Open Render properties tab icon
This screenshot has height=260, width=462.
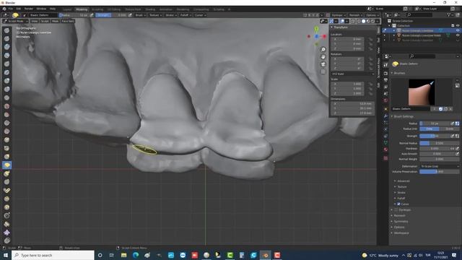pyautogui.click(x=385, y=73)
